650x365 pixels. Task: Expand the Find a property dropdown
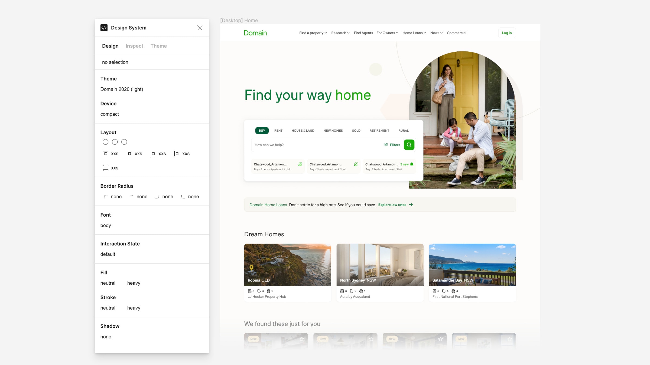[313, 33]
